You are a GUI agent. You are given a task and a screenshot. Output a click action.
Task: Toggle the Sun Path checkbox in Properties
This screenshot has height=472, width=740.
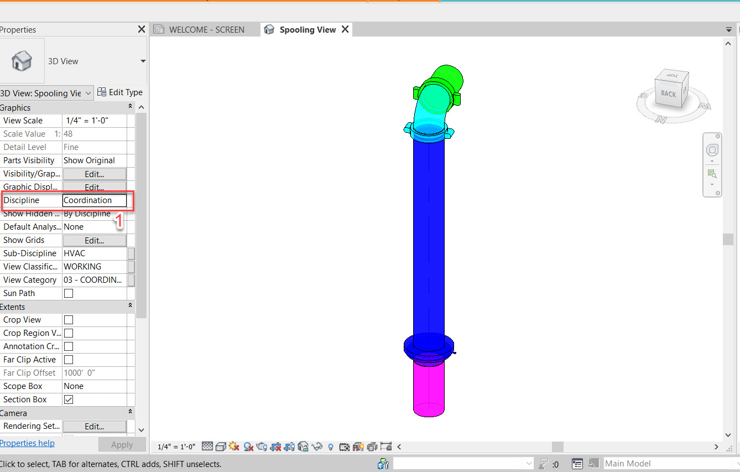point(69,293)
